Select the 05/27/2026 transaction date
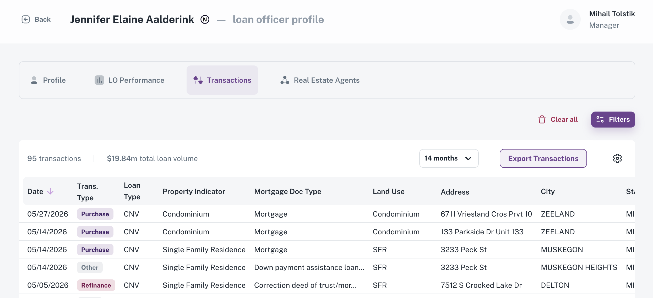 (48, 214)
